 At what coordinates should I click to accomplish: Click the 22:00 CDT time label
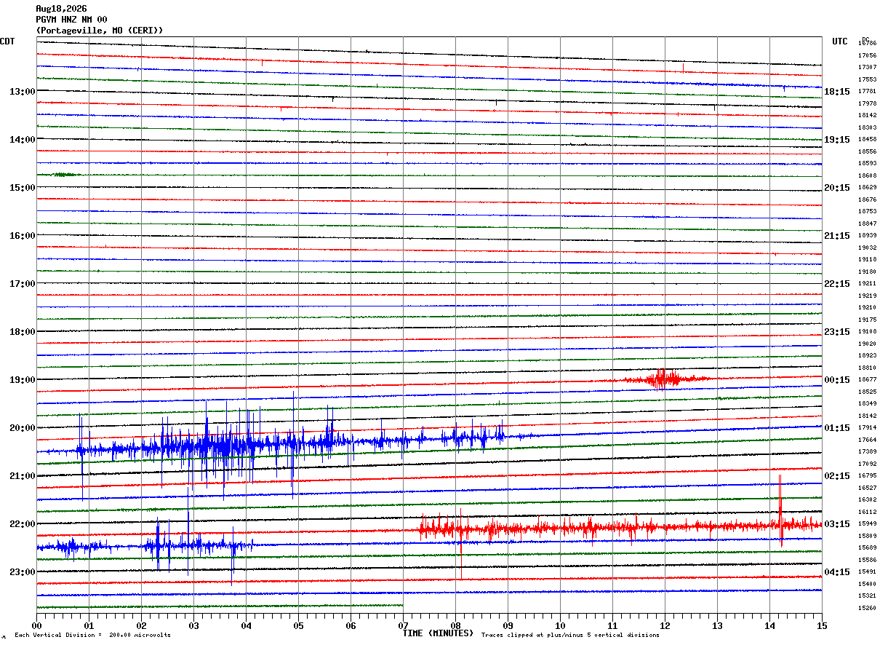coord(23,524)
